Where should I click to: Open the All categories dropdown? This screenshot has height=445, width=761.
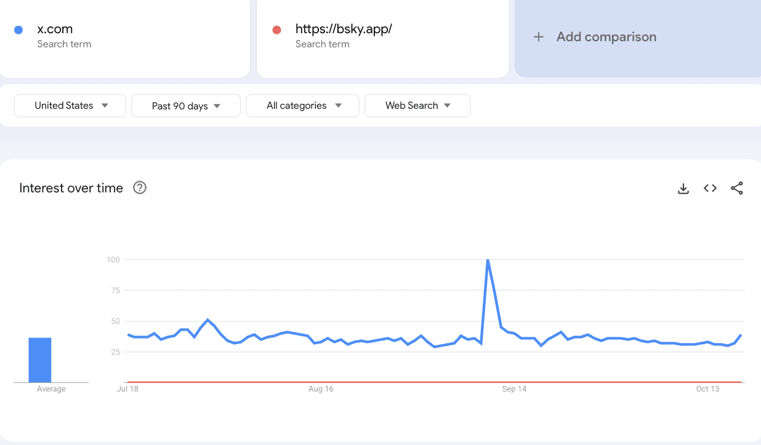click(x=302, y=106)
